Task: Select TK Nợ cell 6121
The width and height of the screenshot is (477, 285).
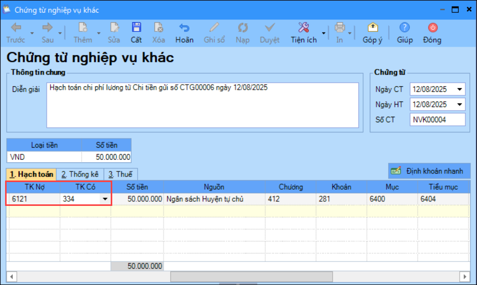Action: click(35, 199)
